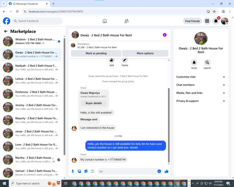Expand Media, files and links section
Viewport: 234px width, 187px height.
pyautogui.click(x=201, y=93)
